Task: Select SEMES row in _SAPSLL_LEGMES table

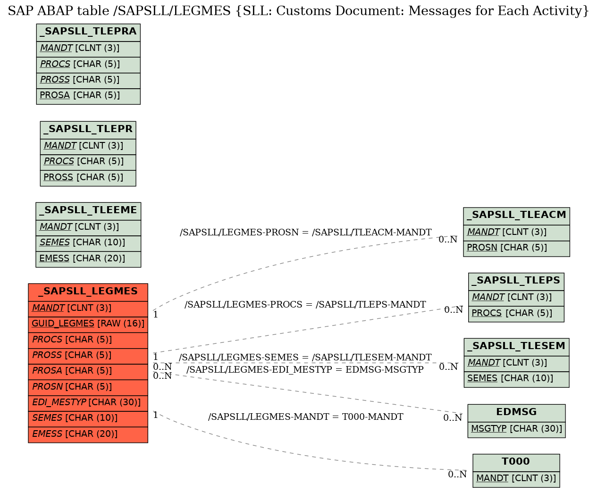Action: (88, 419)
